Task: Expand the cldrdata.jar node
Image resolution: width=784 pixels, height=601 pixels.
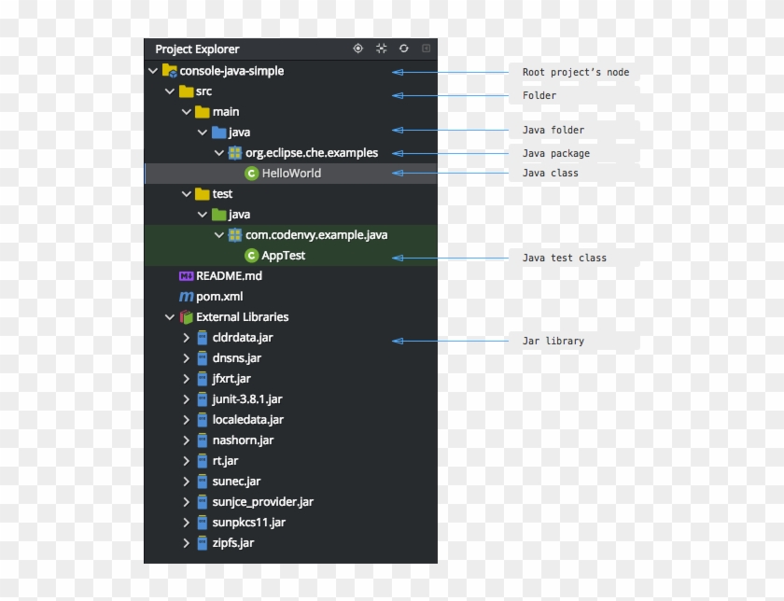Action: (186, 338)
